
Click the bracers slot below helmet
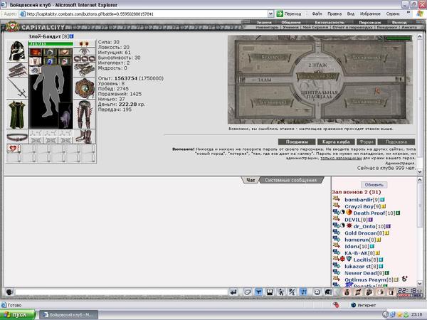pyautogui.click(x=17, y=70)
